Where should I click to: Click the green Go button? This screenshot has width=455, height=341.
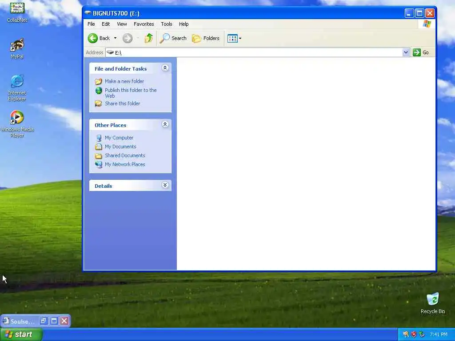(421, 52)
